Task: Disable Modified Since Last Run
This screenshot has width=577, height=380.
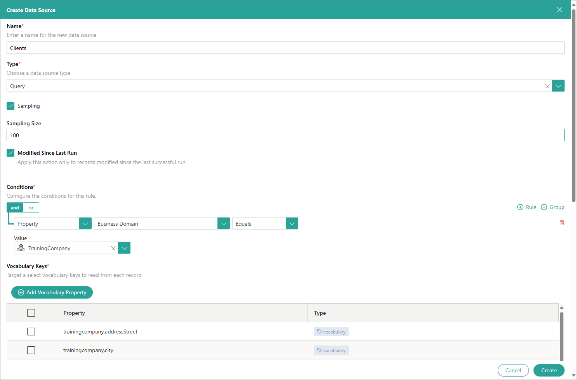Action: tap(10, 153)
